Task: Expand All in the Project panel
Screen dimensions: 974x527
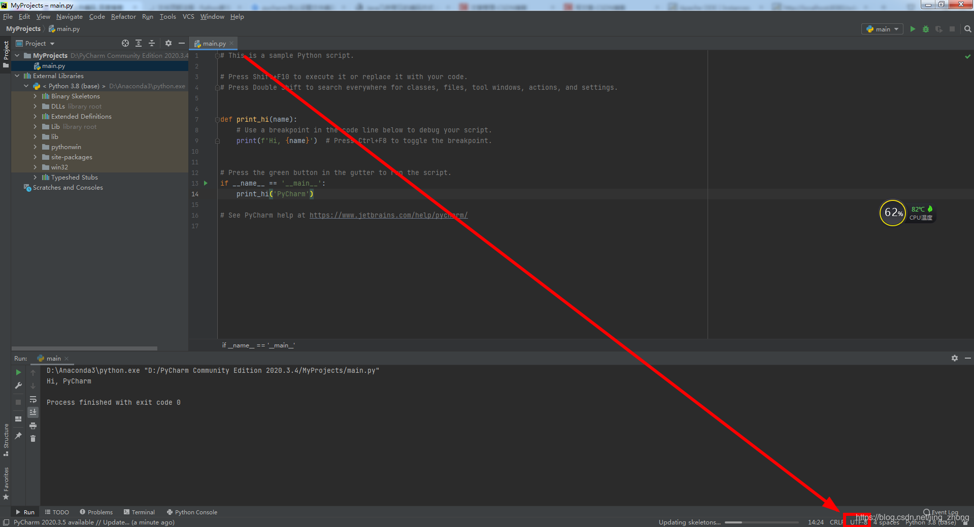Action: click(x=139, y=44)
